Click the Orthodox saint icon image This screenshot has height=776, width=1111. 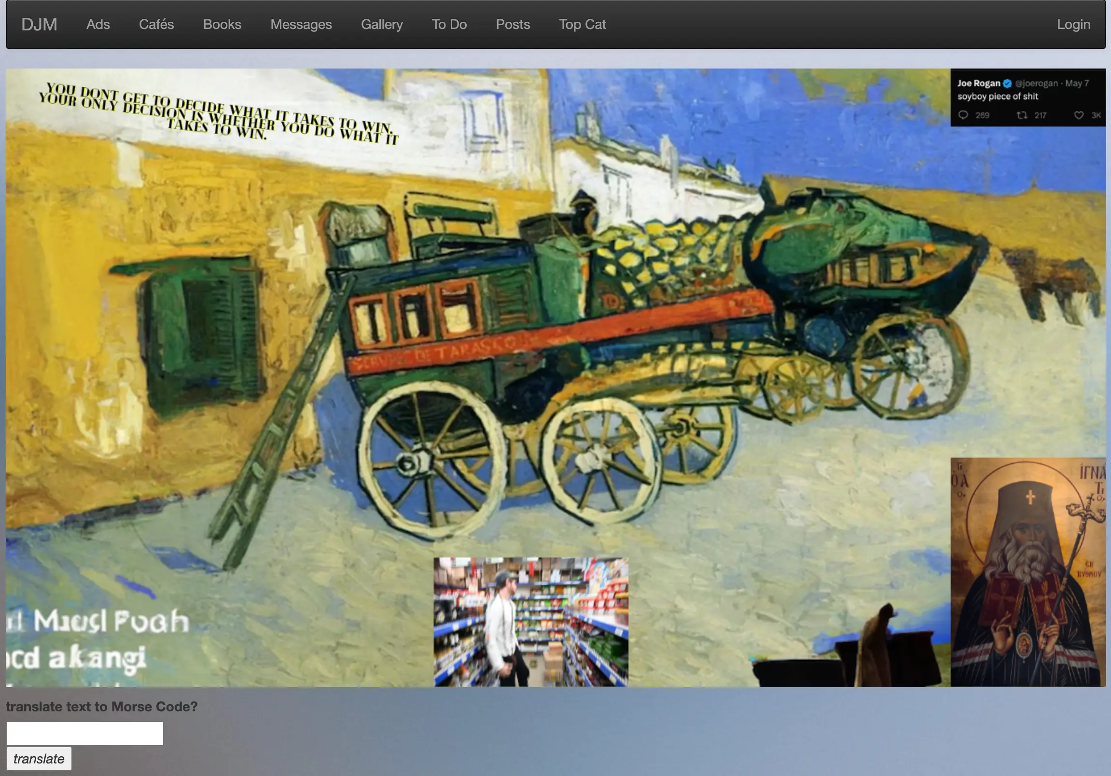click(x=1028, y=572)
